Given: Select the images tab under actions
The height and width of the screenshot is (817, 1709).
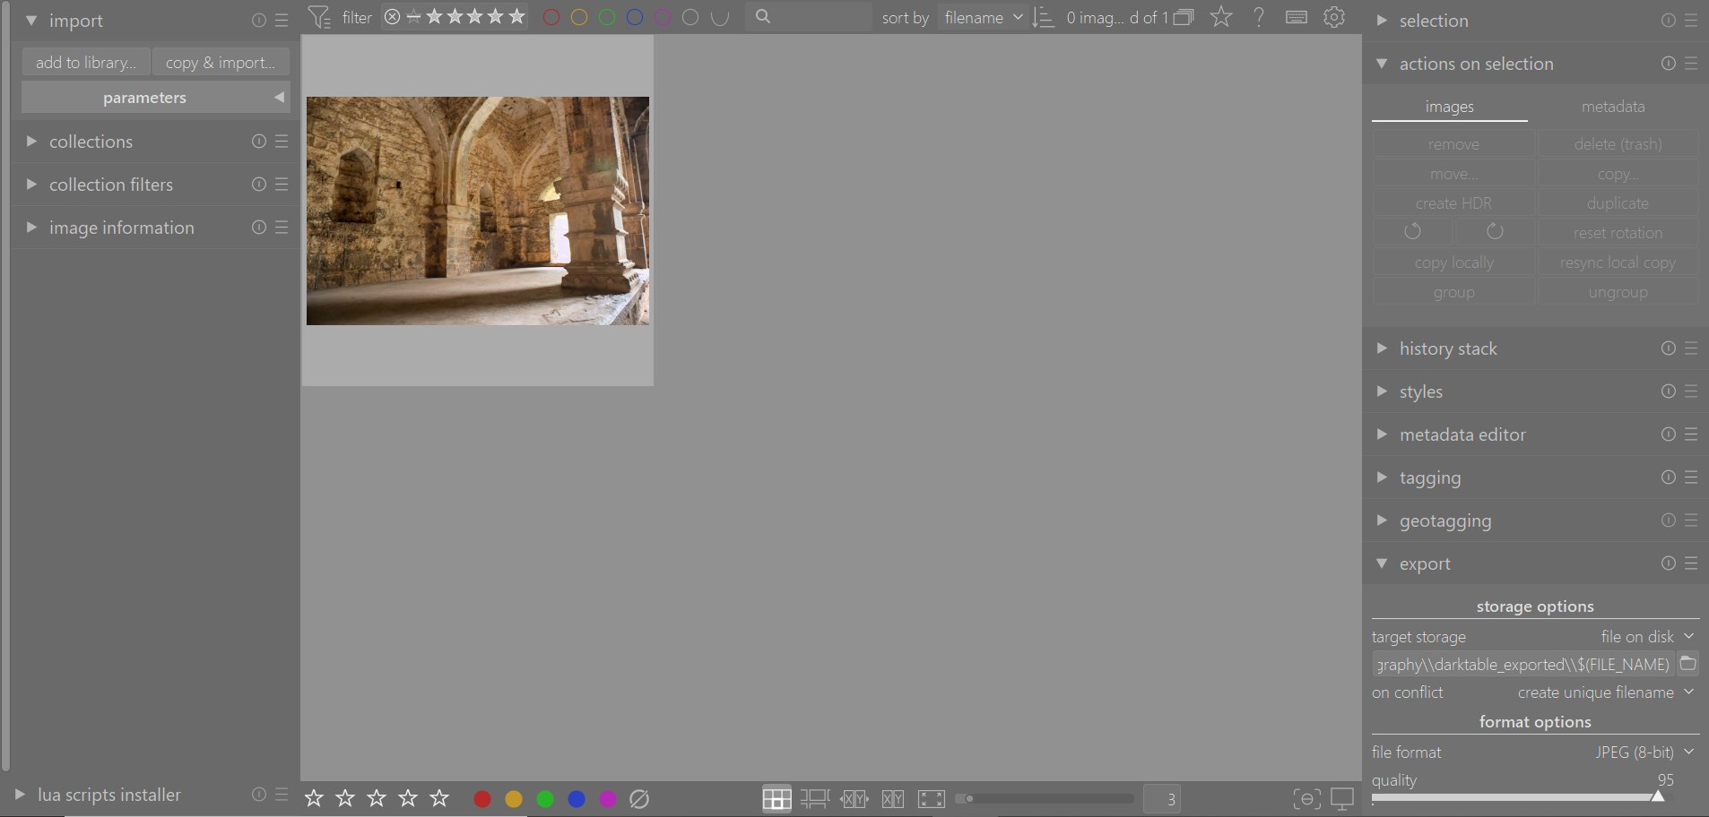Looking at the screenshot, I should point(1448,106).
